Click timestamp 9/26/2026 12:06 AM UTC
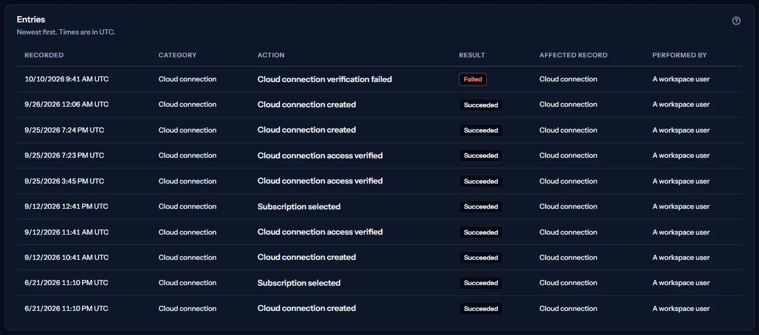Screen dimensions: 759x335 tap(67, 104)
